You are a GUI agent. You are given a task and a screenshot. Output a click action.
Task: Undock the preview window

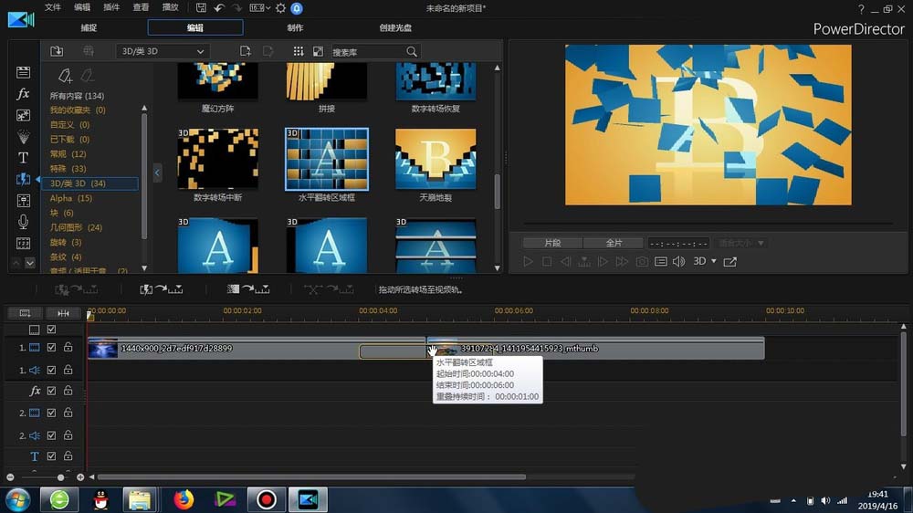729,262
